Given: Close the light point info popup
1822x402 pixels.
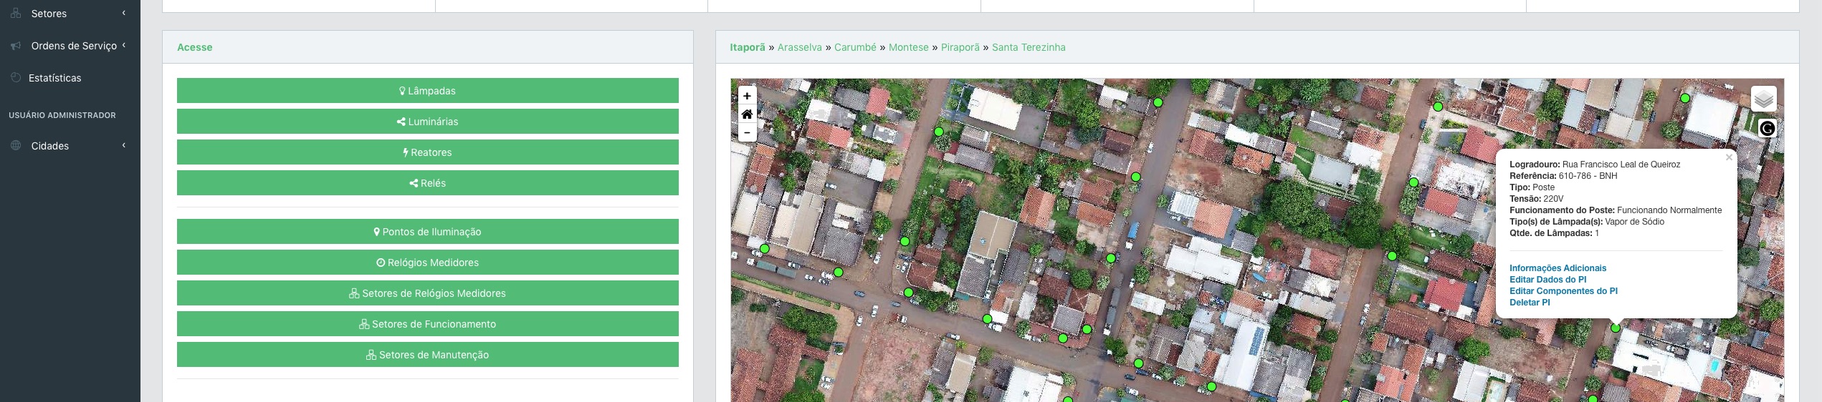Looking at the screenshot, I should point(1729,157).
